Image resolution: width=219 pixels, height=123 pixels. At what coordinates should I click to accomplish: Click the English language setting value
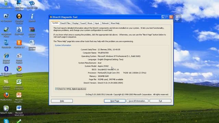(x=110, y=59)
